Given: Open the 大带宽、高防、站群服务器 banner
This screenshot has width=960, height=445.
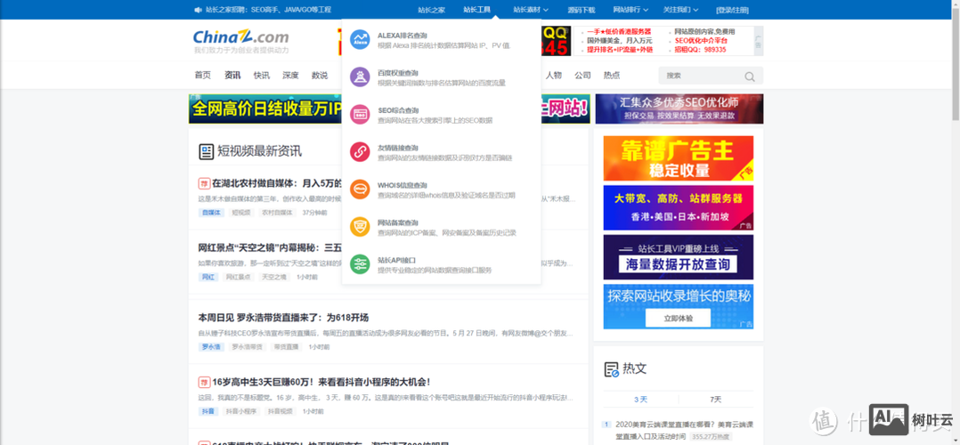Looking at the screenshot, I should click(x=679, y=207).
